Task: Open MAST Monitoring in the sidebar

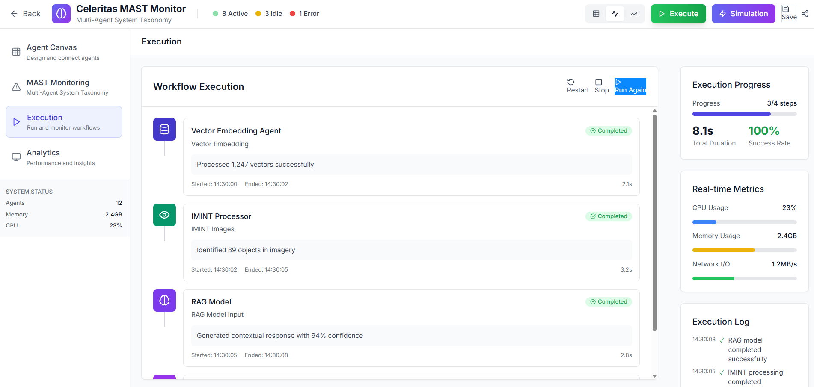Action: pyautogui.click(x=64, y=87)
